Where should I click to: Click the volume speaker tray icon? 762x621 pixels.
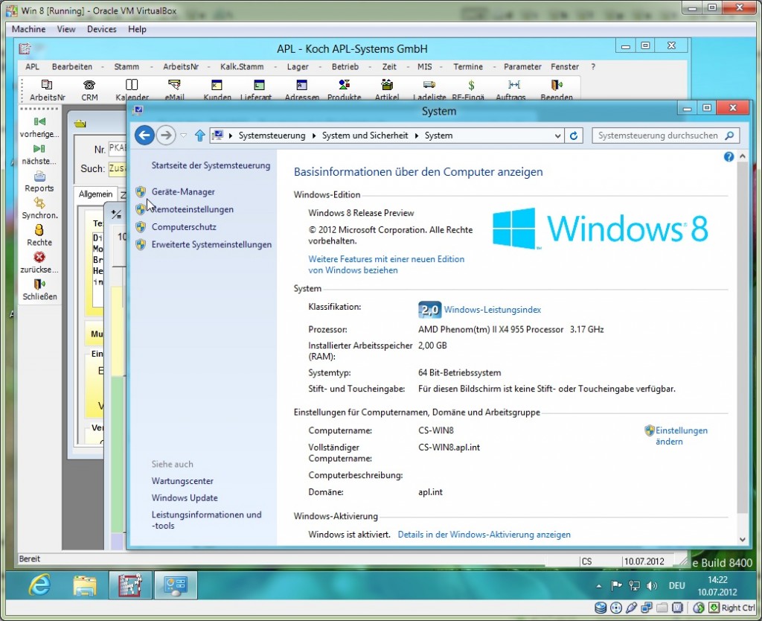click(x=652, y=585)
